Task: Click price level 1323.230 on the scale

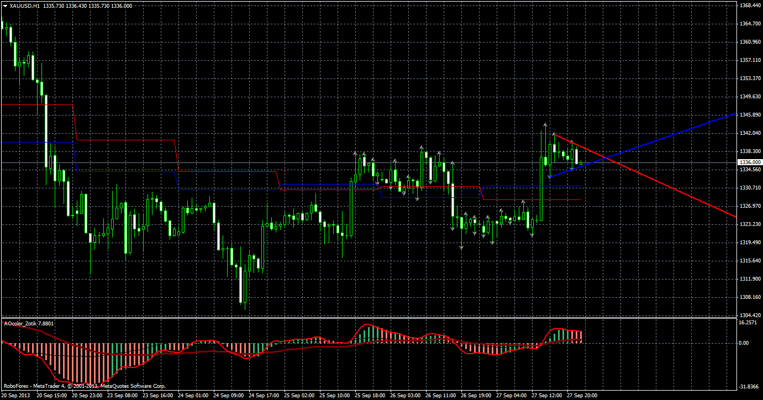Action: (749, 224)
